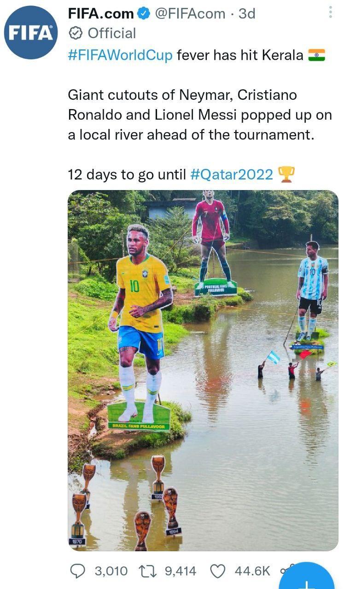Click the trophy emoji after Qatar2022
Viewport: 350px width, 589px height.
pos(286,174)
